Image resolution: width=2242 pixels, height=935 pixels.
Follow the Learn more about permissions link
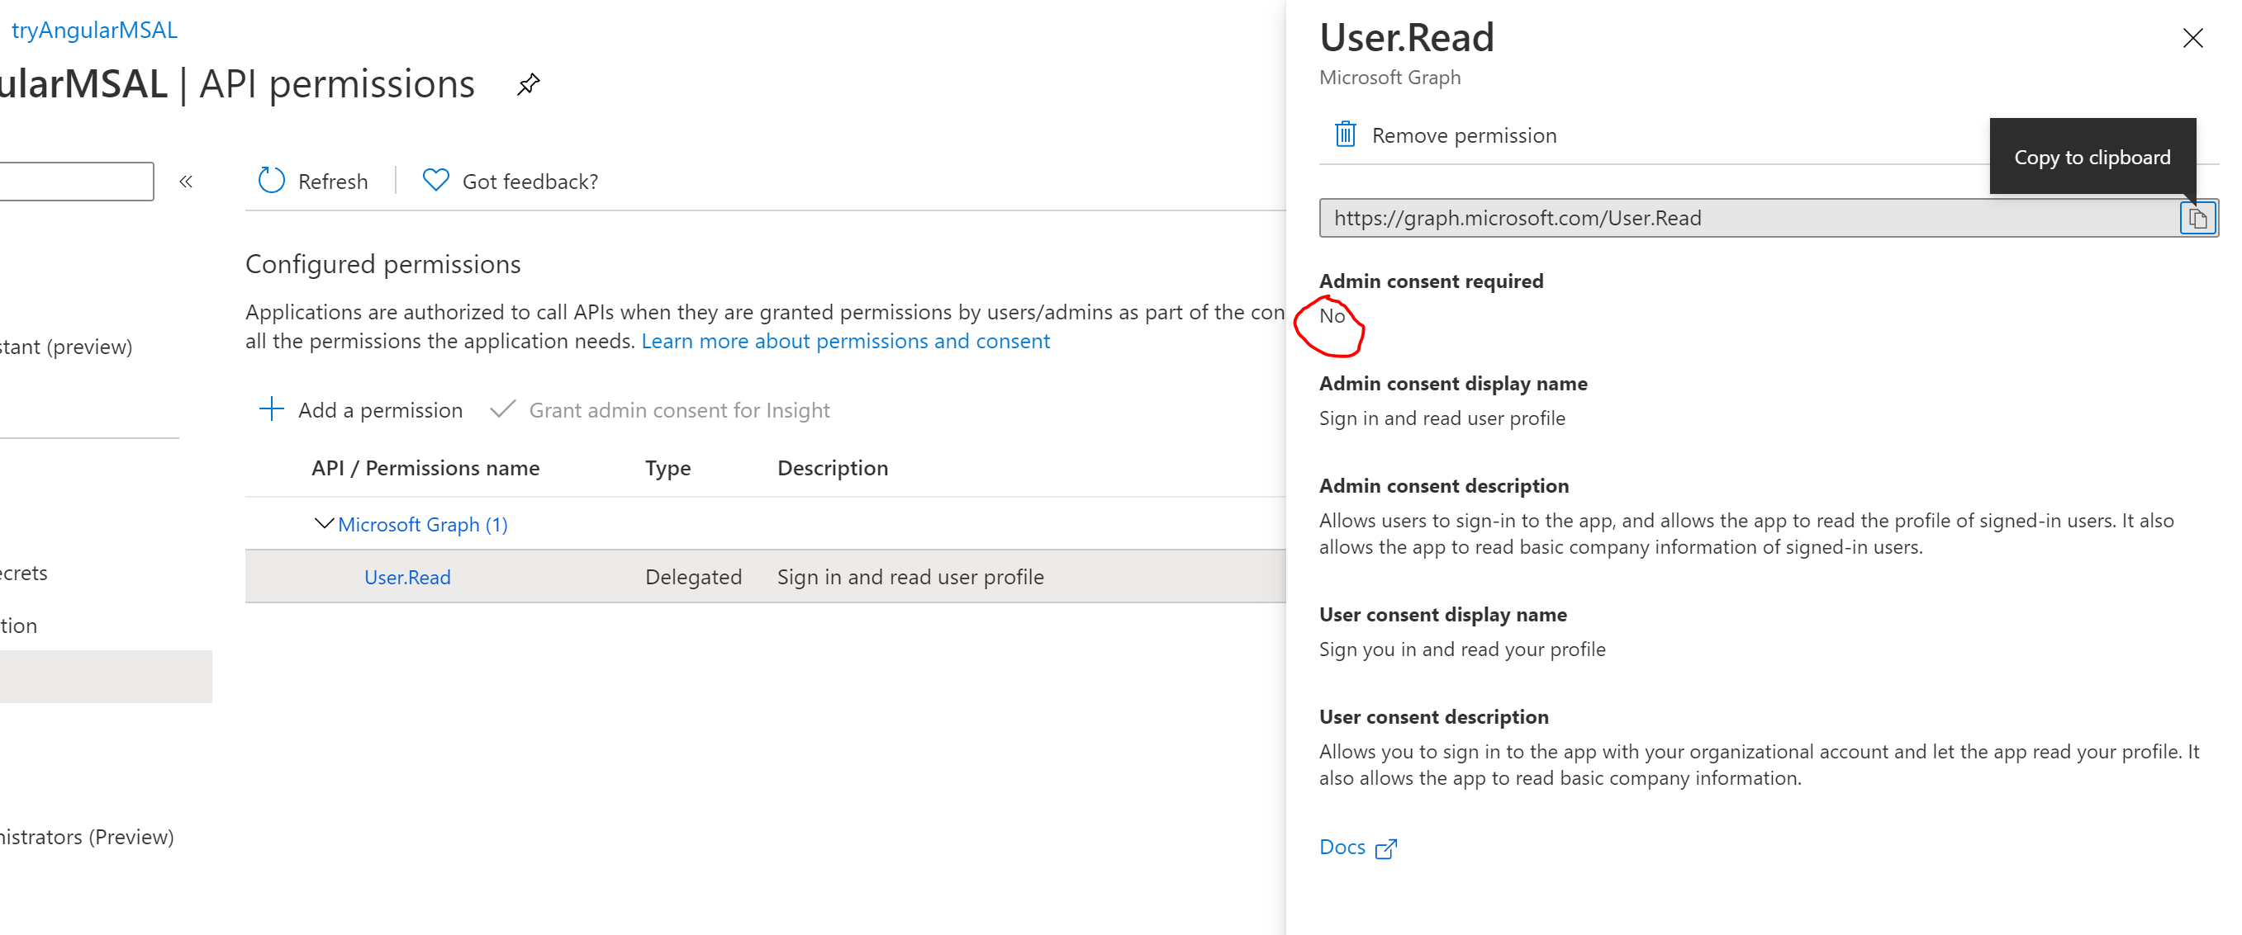tap(845, 340)
